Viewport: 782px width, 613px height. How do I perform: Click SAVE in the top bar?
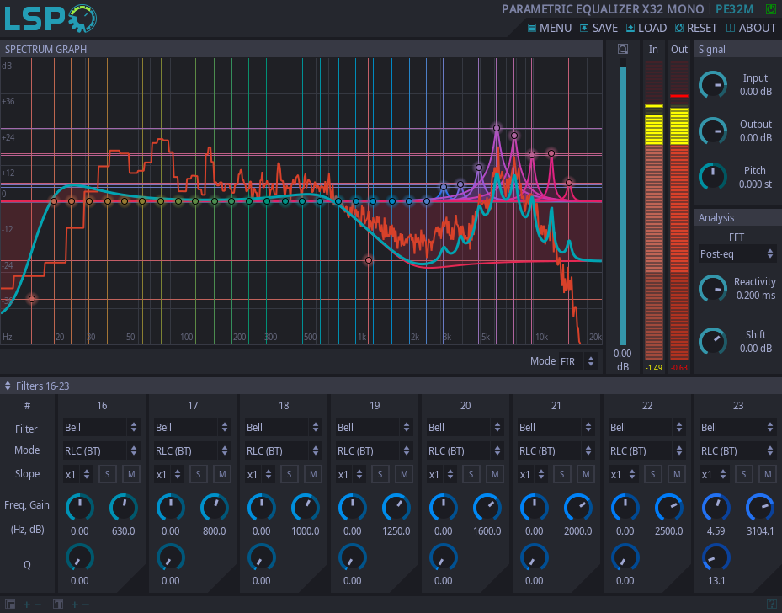click(598, 28)
